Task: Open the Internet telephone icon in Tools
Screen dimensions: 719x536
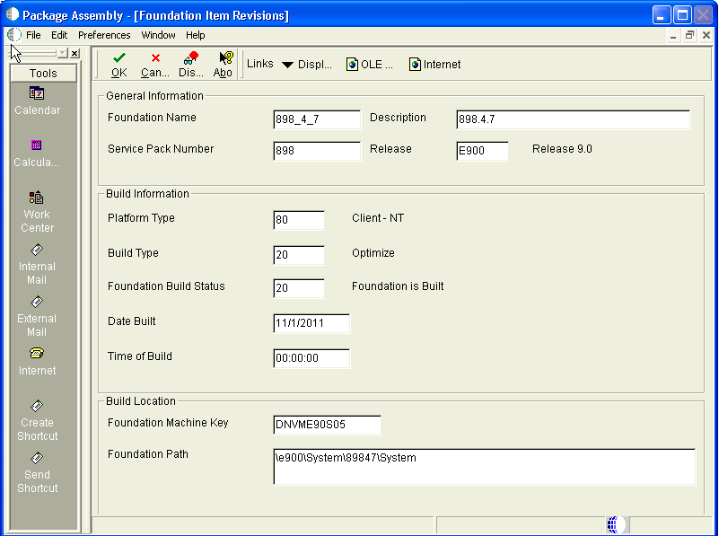Action: [37, 353]
